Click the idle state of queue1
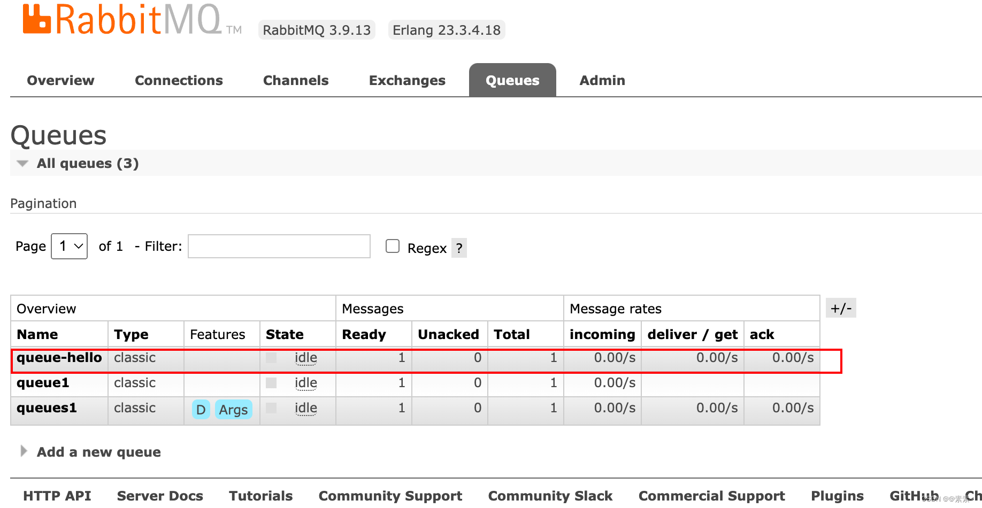The width and height of the screenshot is (982, 508). (x=306, y=383)
